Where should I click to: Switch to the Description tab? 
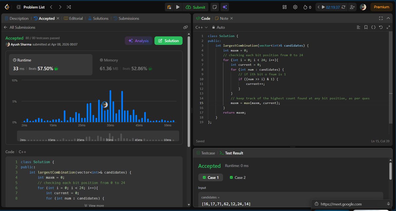click(x=17, y=18)
